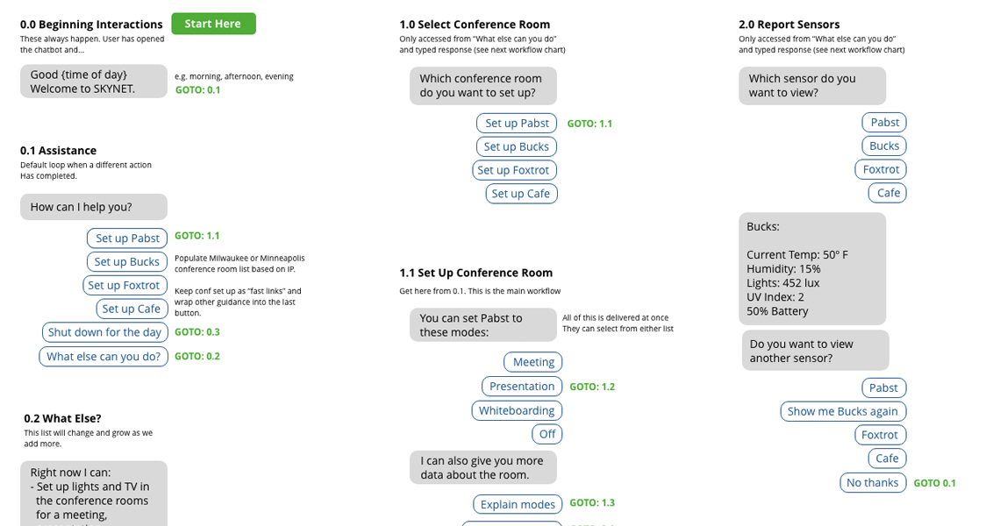Choose the Presentation mode option

point(522,387)
